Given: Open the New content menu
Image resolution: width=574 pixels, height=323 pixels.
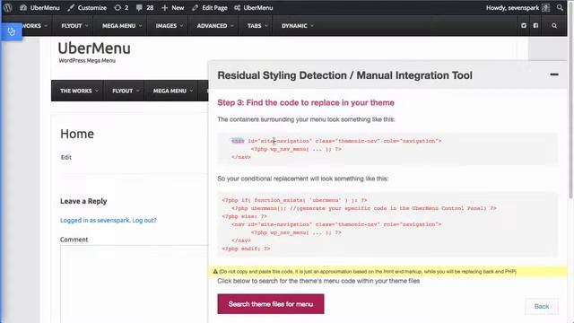Looking at the screenshot, I should coord(172,7).
